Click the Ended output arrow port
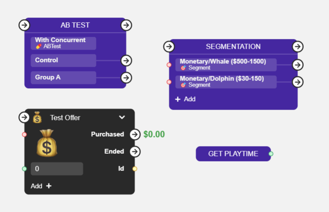The image size is (329, 212). click(135, 151)
